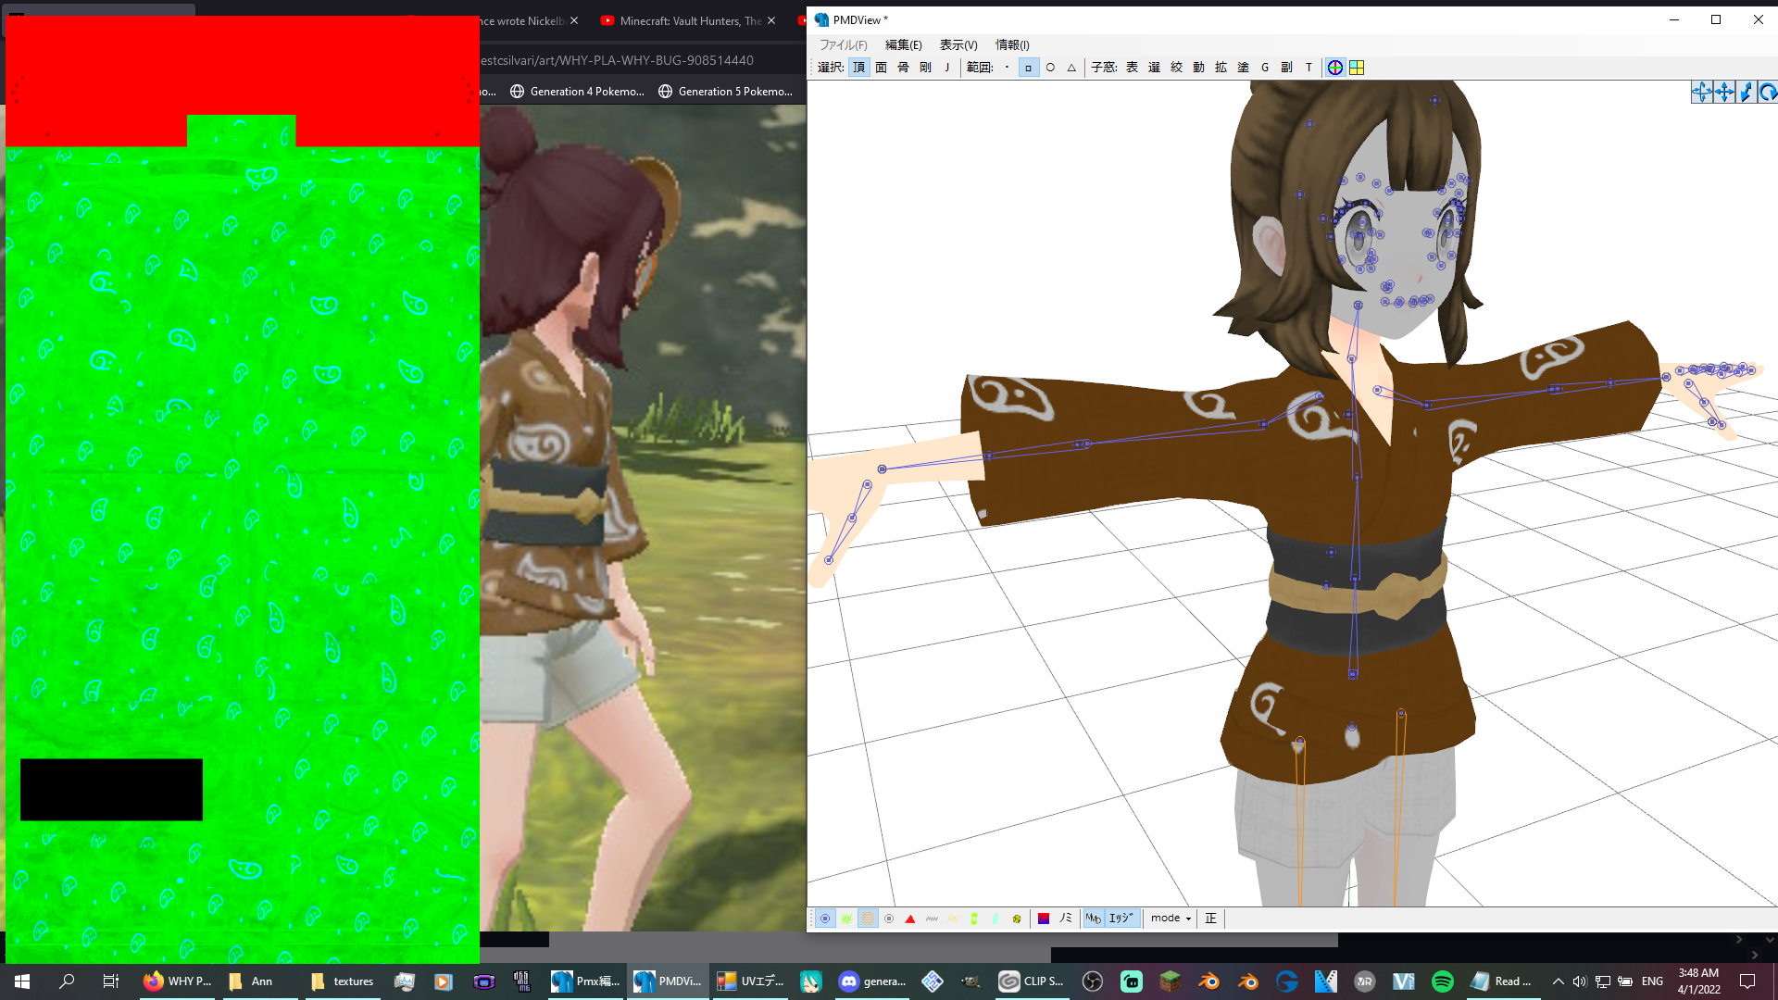The height and width of the screenshot is (1000, 1778).
Task: Open the Windows Start menu
Action: 22,981
